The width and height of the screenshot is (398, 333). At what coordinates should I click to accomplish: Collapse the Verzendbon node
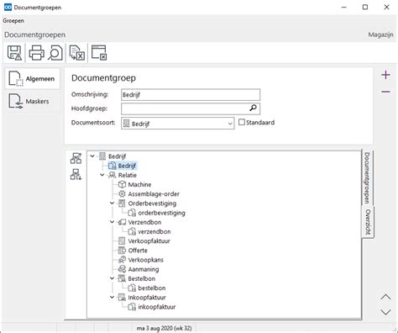click(112, 222)
